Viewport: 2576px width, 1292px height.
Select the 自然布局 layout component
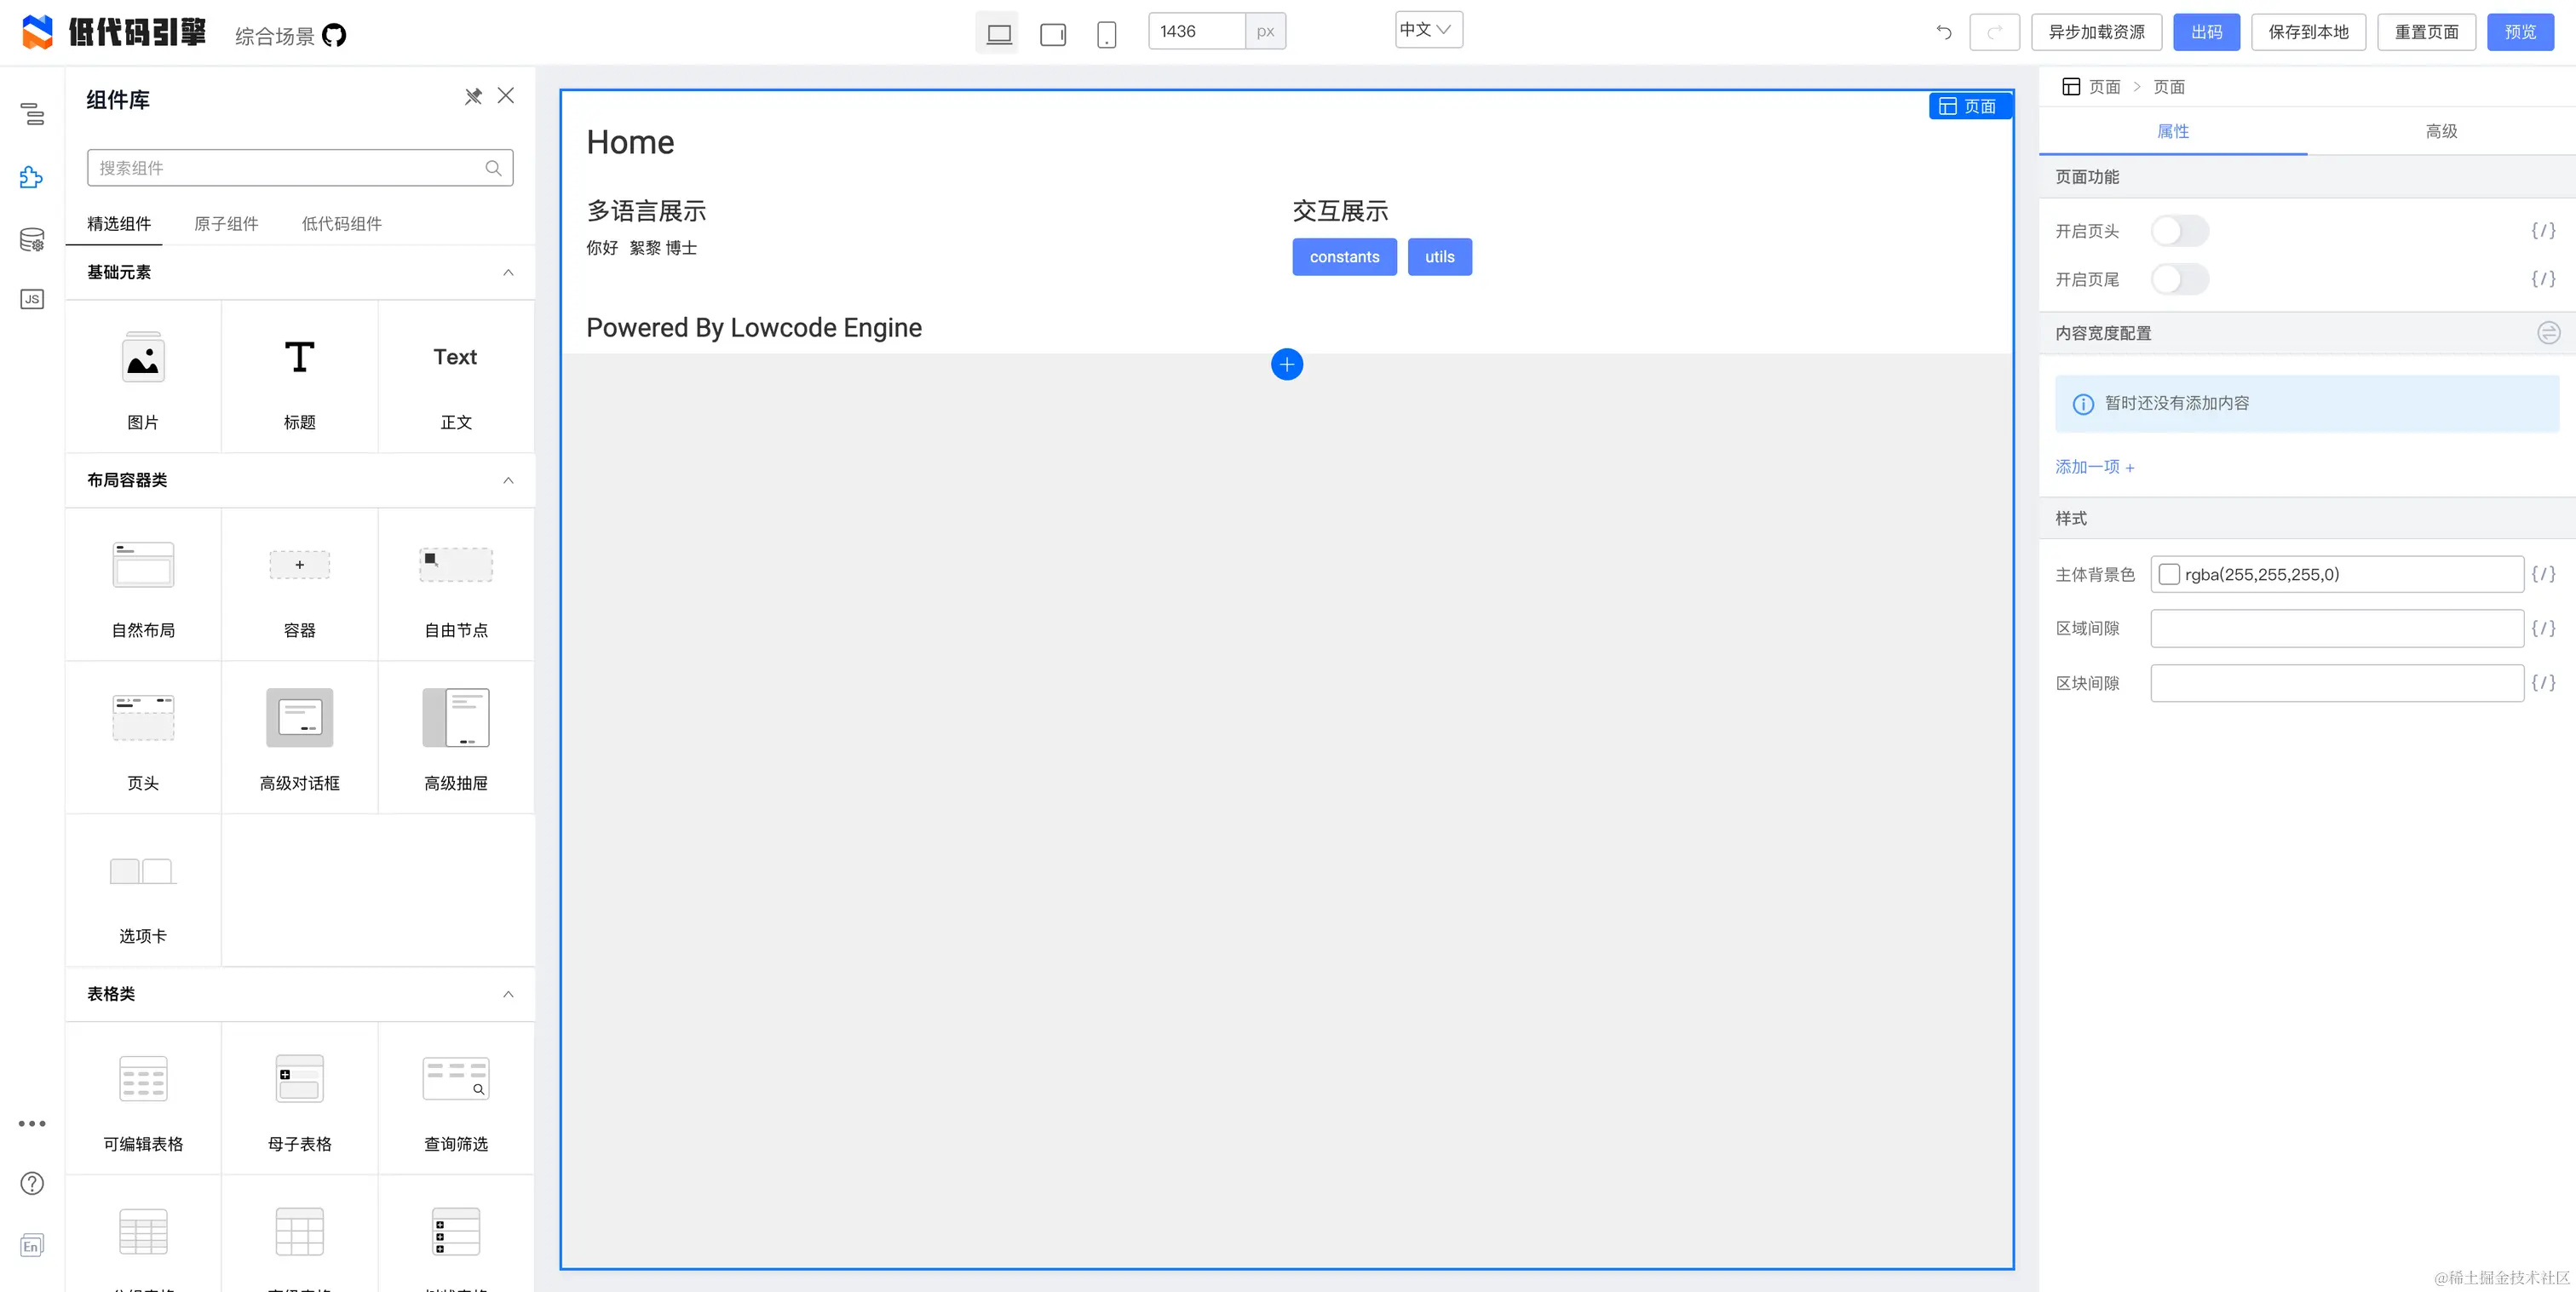143,585
